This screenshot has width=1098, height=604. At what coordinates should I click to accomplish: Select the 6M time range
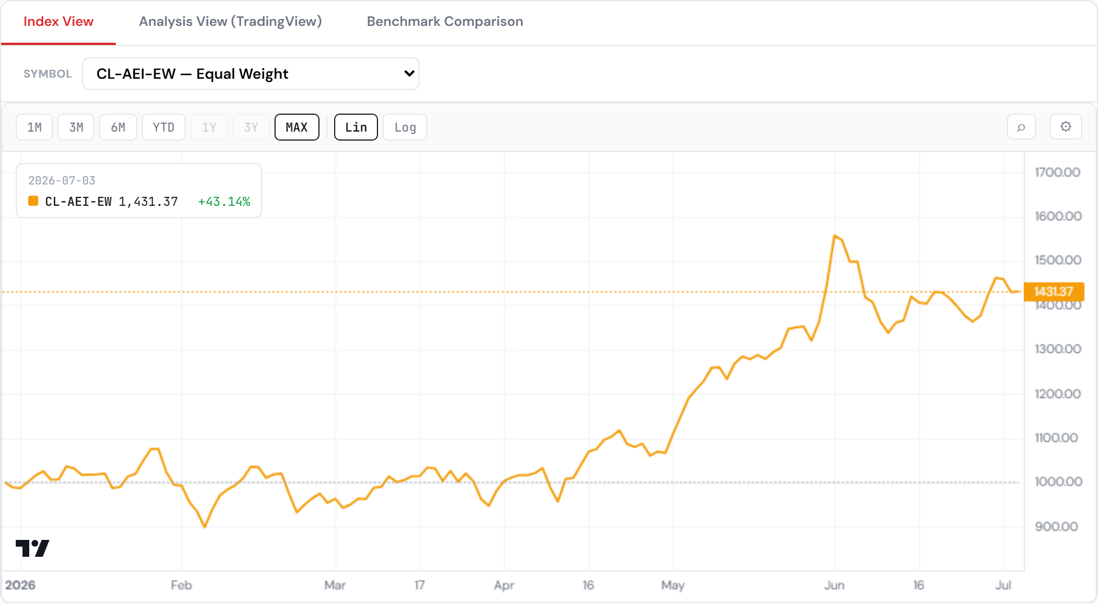(118, 127)
